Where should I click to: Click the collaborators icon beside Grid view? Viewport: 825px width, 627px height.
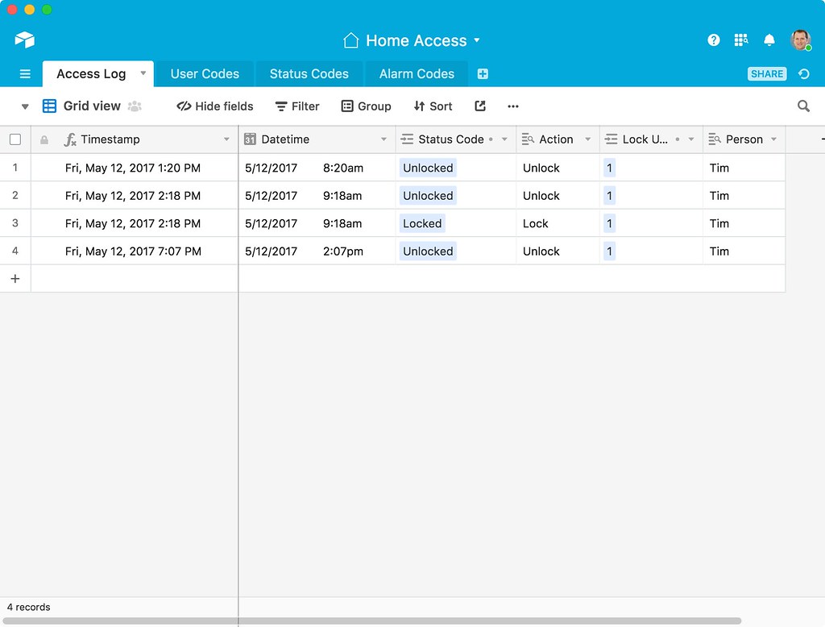click(135, 106)
